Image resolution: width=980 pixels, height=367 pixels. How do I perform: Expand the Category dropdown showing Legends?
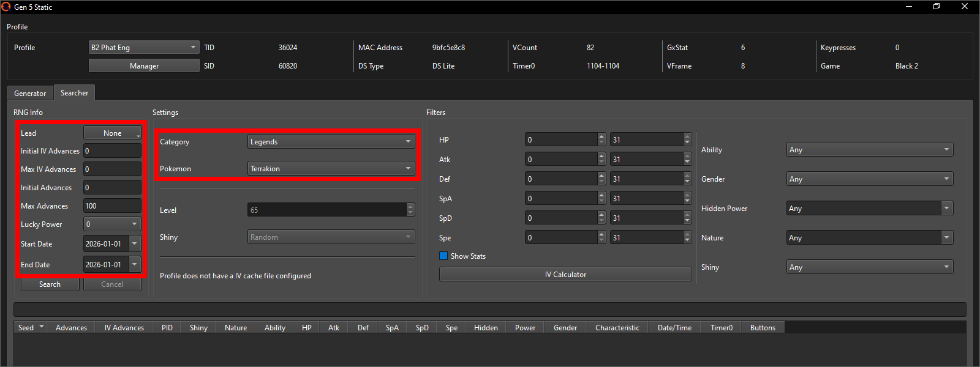331,141
